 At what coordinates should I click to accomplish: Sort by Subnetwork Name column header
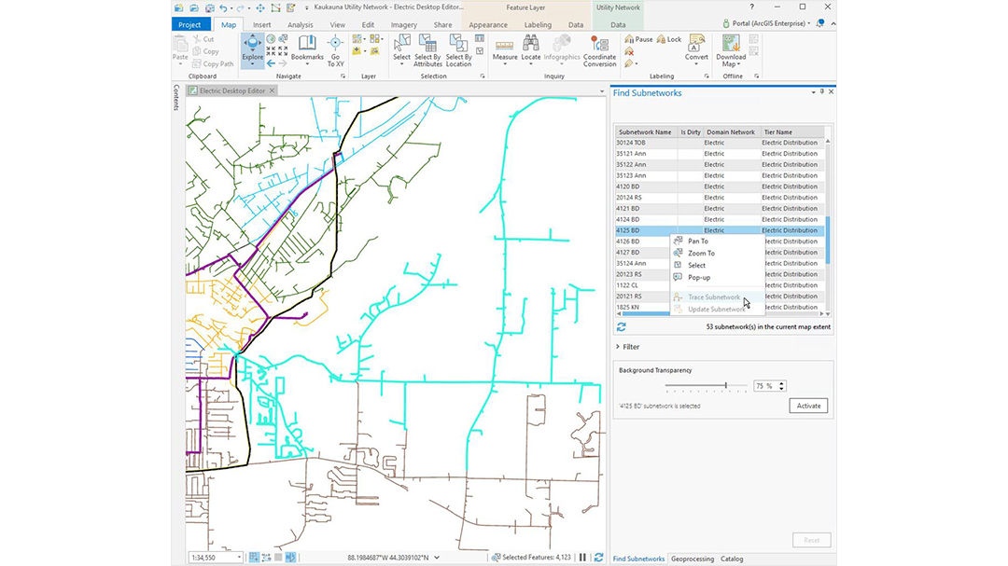[x=646, y=132]
